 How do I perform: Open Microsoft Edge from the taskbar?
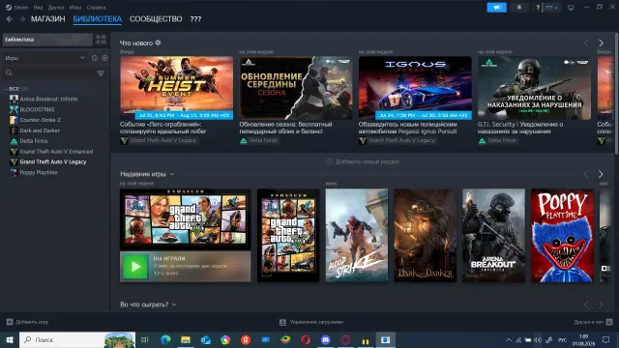tap(165, 339)
